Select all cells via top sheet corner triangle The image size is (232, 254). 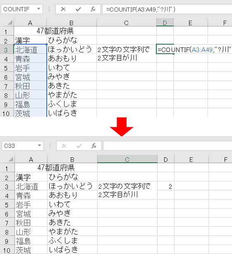point(10,22)
